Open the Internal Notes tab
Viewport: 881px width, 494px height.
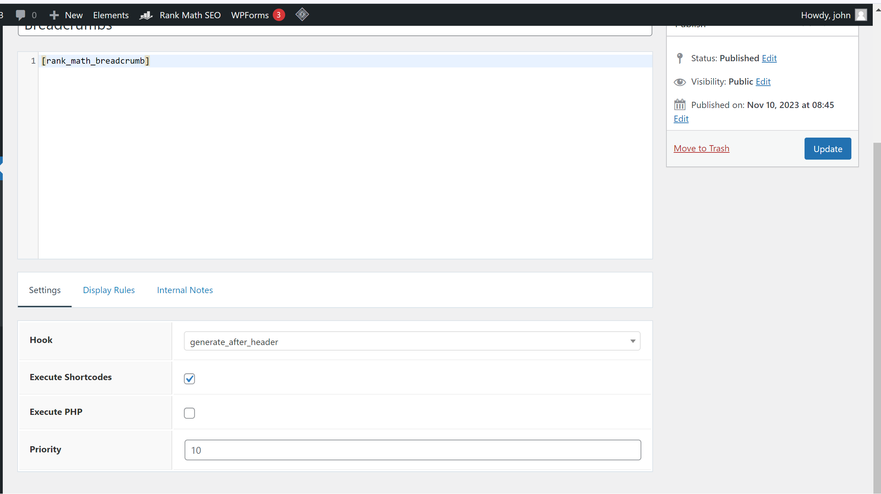[x=185, y=290]
